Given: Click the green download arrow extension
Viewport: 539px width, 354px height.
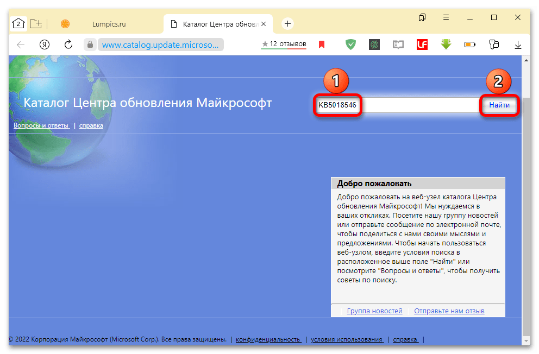Looking at the screenshot, I should click(446, 45).
